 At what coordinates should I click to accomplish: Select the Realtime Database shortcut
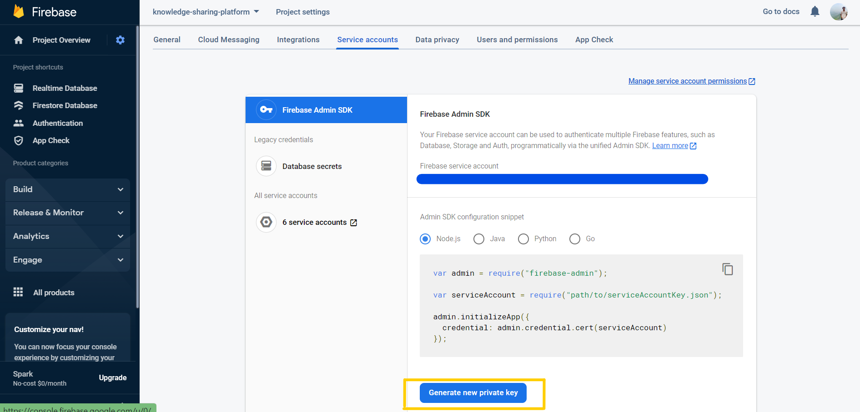[65, 88]
